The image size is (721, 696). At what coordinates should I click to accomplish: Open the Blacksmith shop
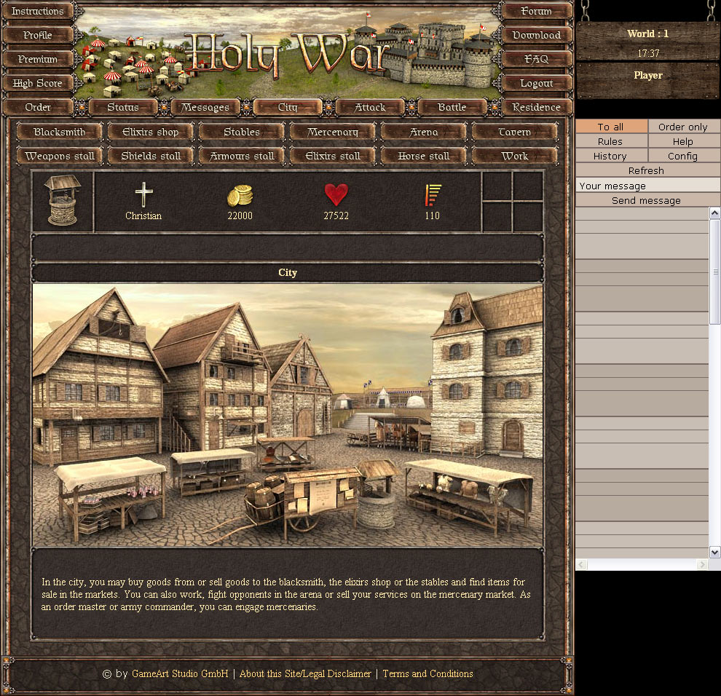click(60, 133)
